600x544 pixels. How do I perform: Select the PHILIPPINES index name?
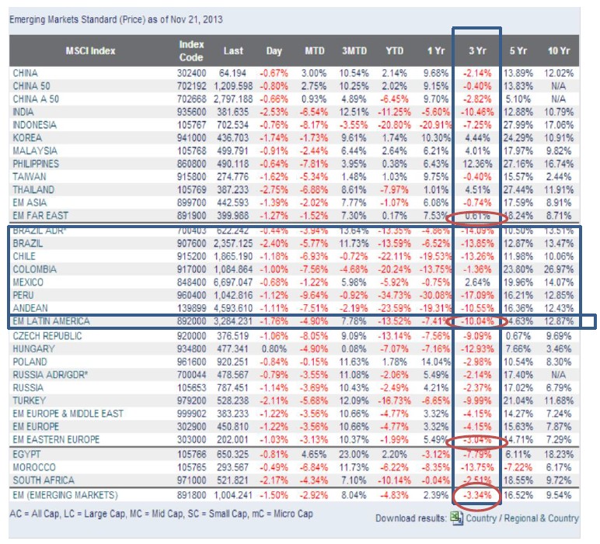click(x=36, y=164)
